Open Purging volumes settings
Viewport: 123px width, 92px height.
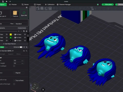(x=22, y=28)
